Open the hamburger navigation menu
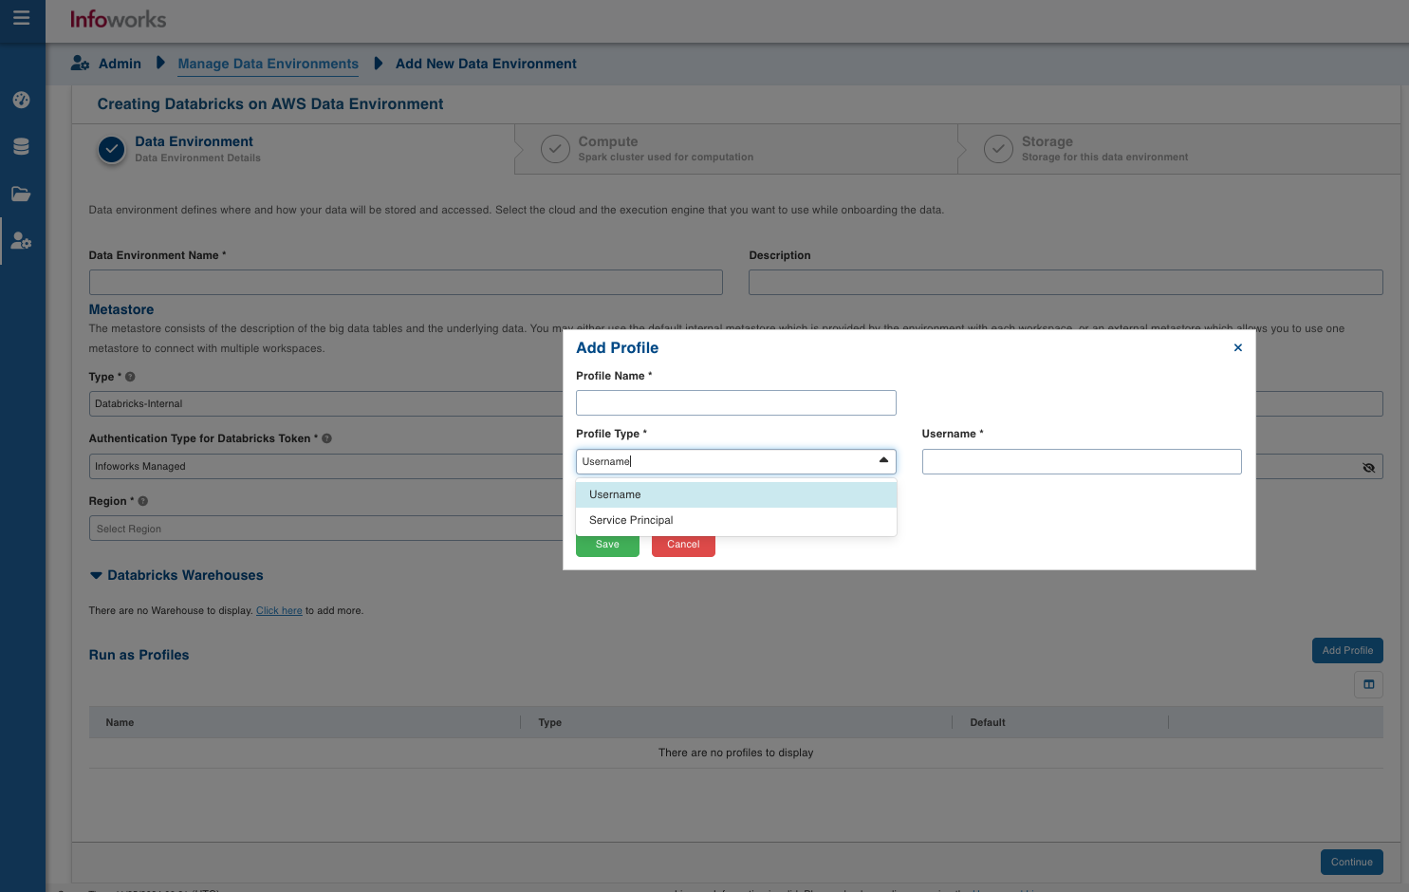This screenshot has width=1409, height=892. [x=21, y=18]
